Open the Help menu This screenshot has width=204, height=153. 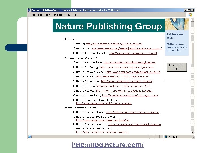pos(76,15)
